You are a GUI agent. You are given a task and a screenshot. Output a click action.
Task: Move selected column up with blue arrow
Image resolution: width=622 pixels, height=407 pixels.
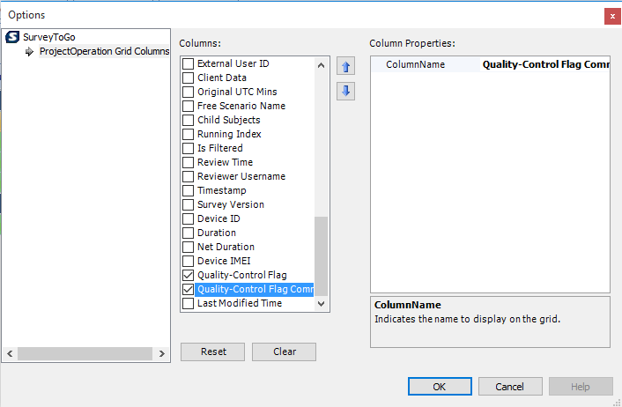click(x=345, y=66)
